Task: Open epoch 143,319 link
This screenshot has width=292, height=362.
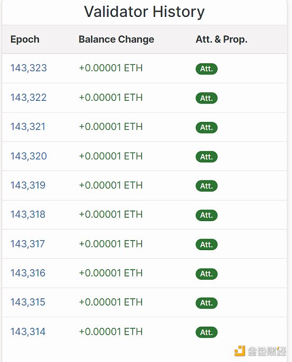Action: [27, 185]
